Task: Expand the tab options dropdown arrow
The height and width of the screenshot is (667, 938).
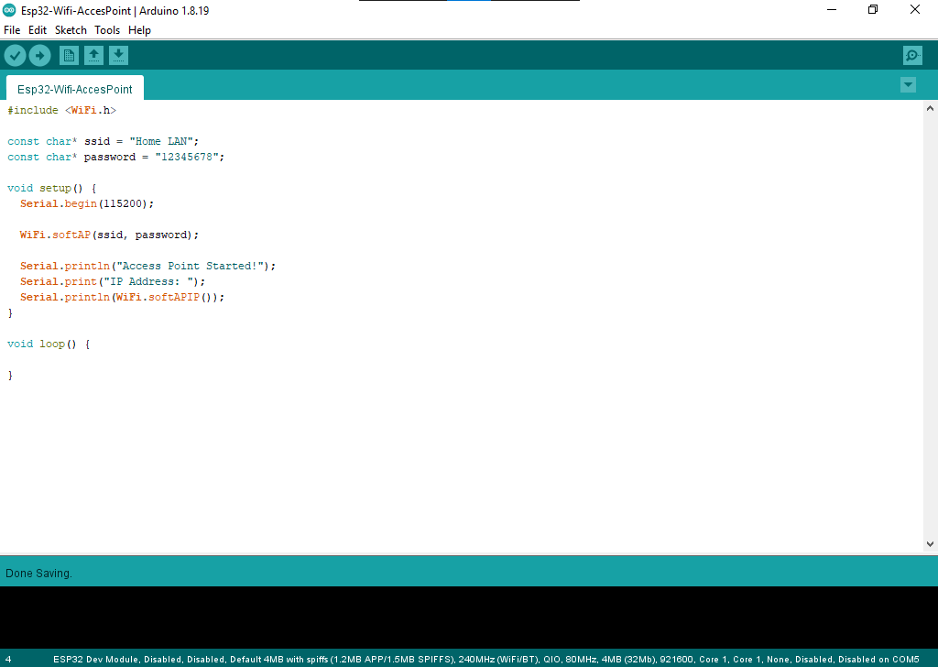Action: coord(908,85)
